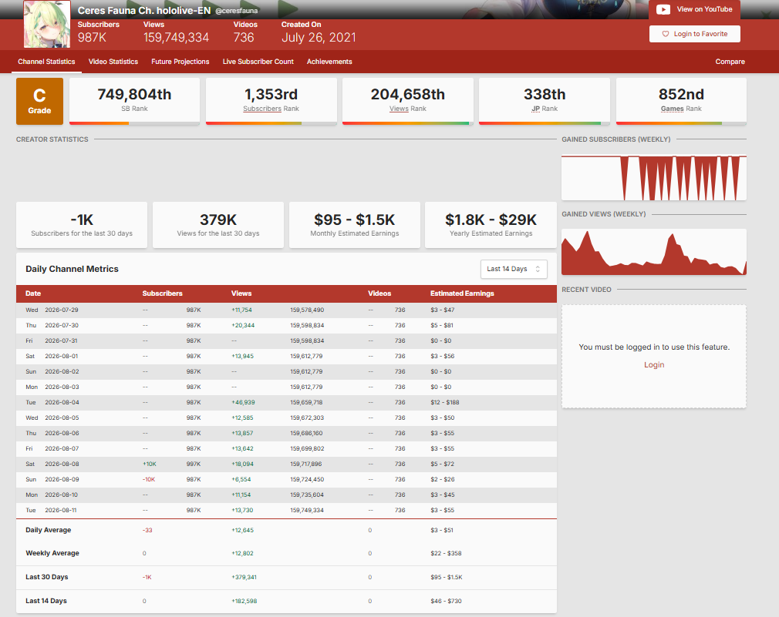779x617 pixels.
Task: Click the Monthly Estimated Earnings card
Action: (355, 225)
